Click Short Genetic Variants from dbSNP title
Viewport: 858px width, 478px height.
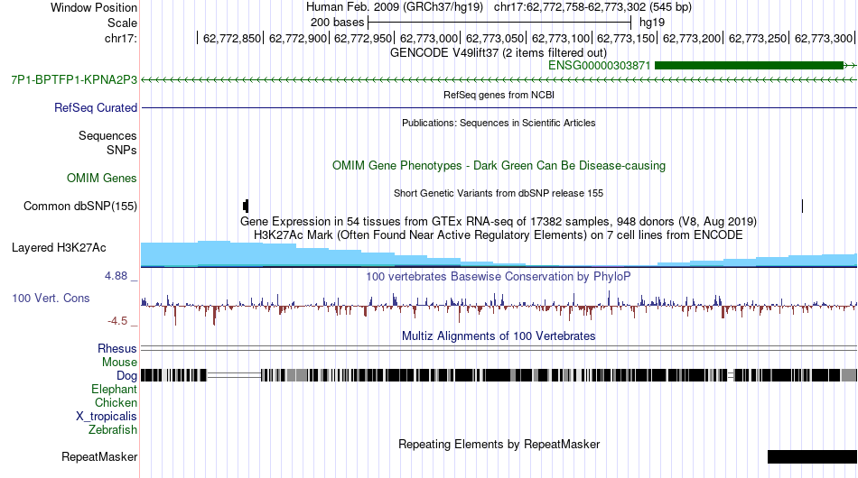[x=499, y=193]
